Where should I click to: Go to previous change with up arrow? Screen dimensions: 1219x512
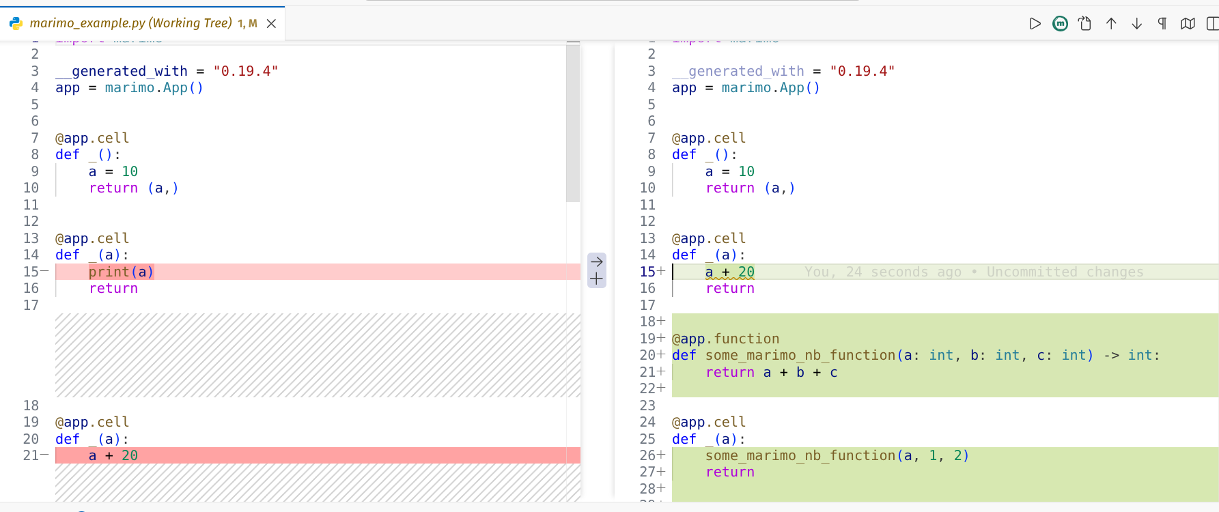click(x=1111, y=24)
